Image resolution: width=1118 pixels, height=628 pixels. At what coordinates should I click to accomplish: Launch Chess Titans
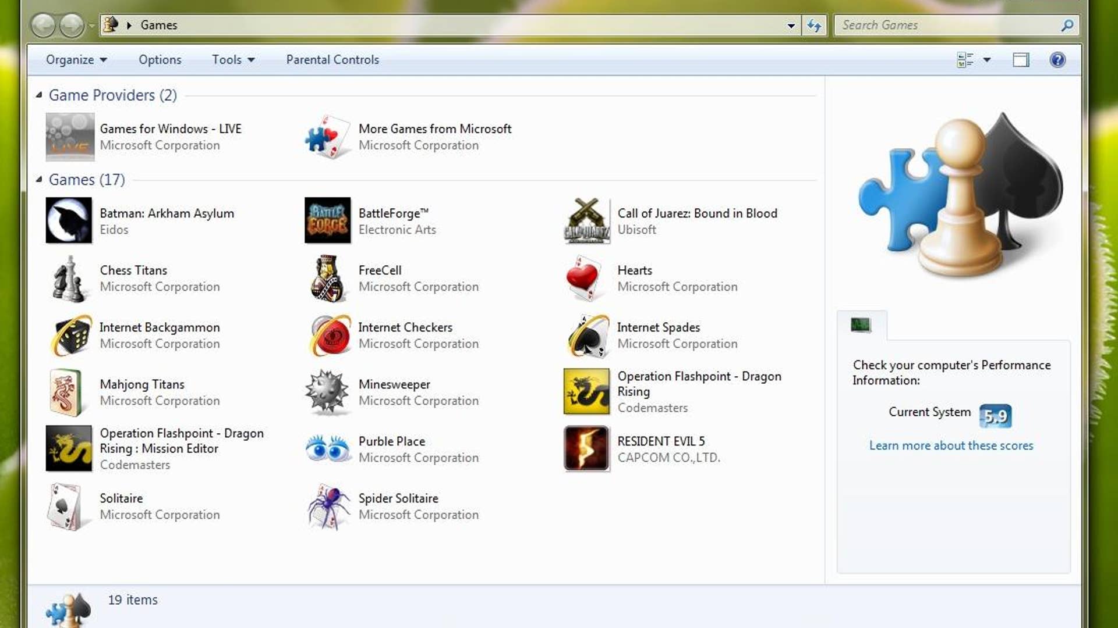tap(133, 270)
